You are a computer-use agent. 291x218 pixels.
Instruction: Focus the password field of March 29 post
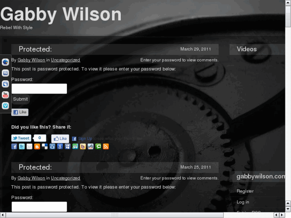[39, 89]
